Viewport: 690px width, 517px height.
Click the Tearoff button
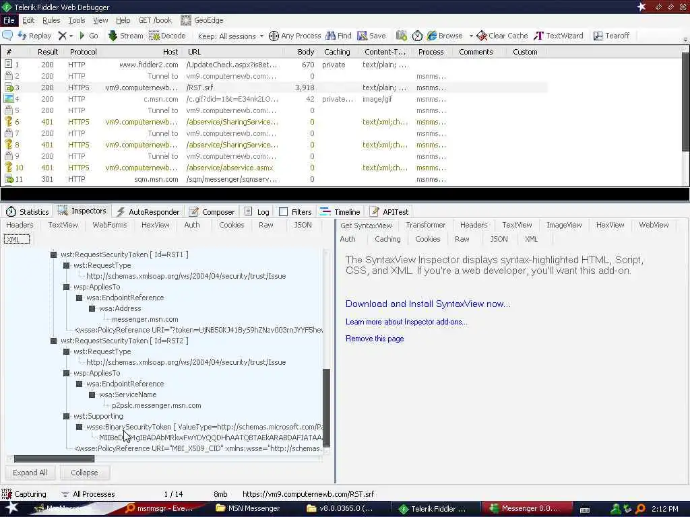pyautogui.click(x=611, y=36)
